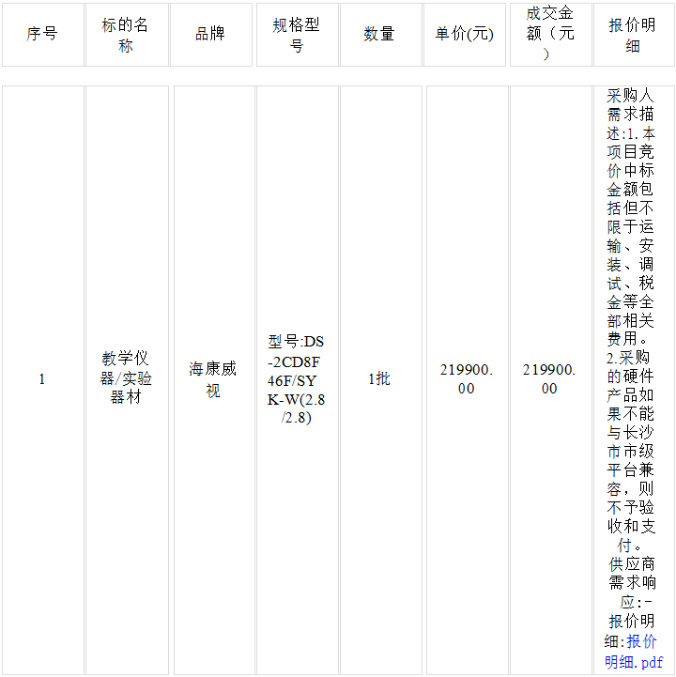Select the 教学仪器/实验器材 cell
The width and height of the screenshot is (676, 677).
pyautogui.click(x=126, y=377)
